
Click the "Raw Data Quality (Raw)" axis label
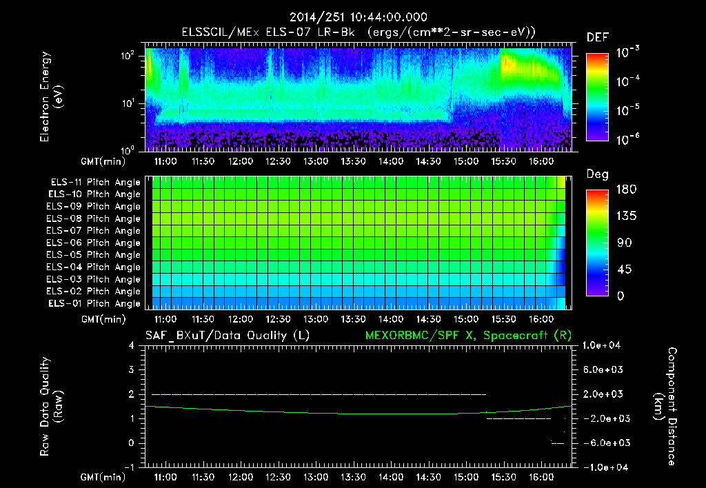pos(51,407)
